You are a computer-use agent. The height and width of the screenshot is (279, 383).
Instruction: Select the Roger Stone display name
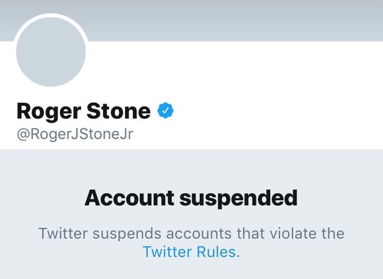click(x=83, y=112)
